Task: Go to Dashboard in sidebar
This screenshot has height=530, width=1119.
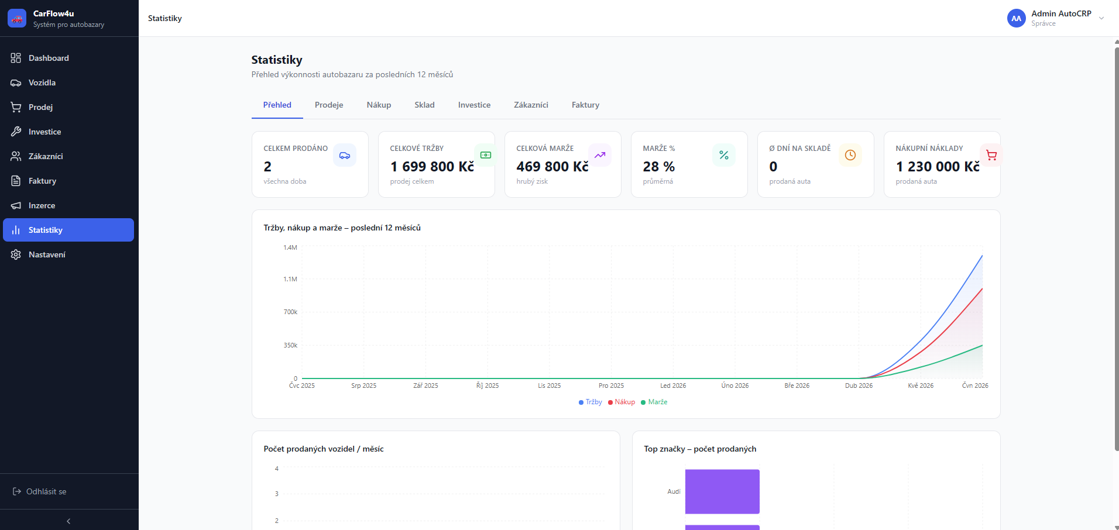Action: 68,58
